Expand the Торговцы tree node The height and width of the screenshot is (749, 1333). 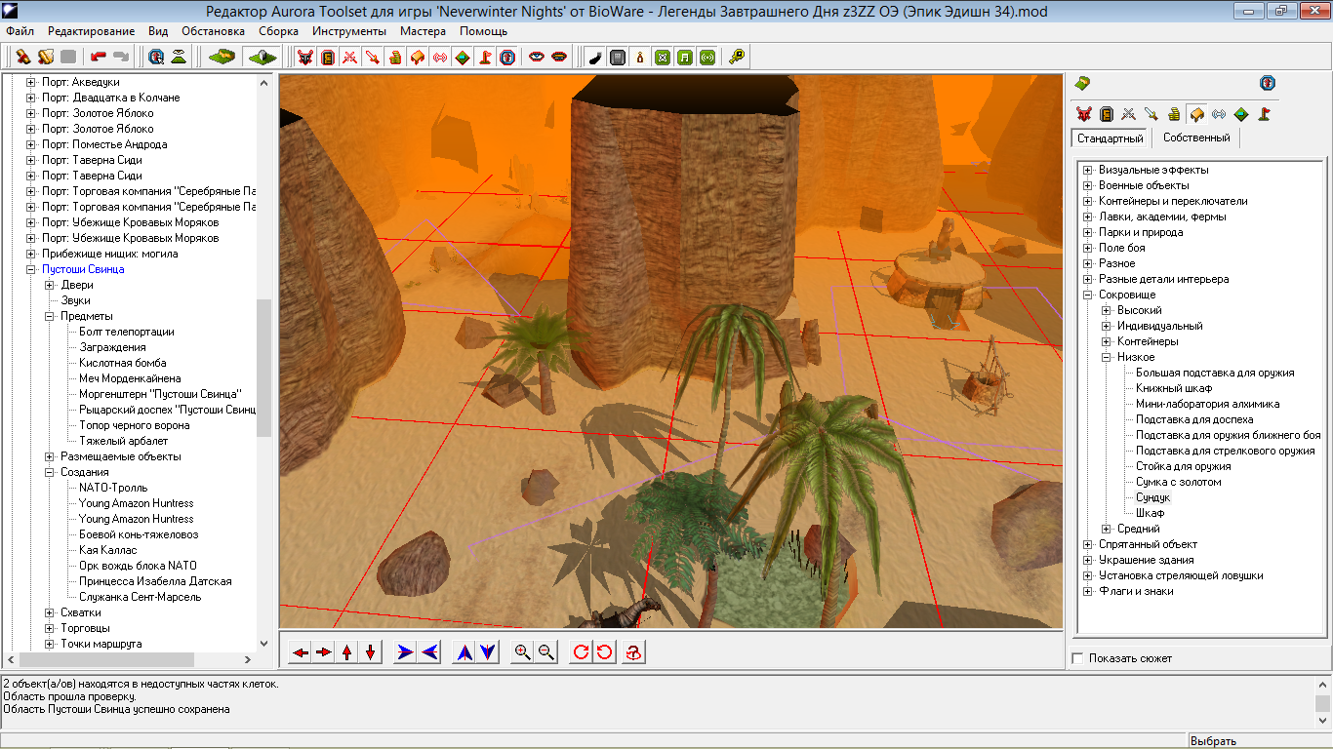click(50, 628)
